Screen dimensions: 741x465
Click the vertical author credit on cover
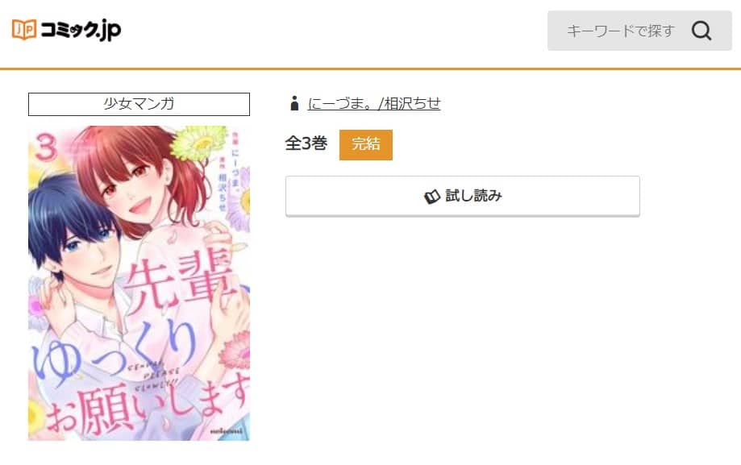click(228, 173)
